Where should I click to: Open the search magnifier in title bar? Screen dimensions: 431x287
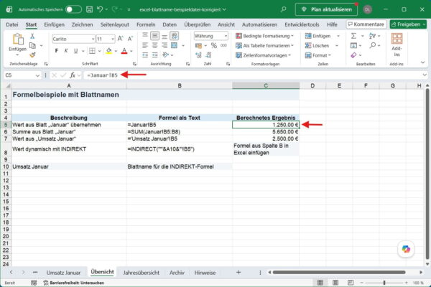coord(283,9)
